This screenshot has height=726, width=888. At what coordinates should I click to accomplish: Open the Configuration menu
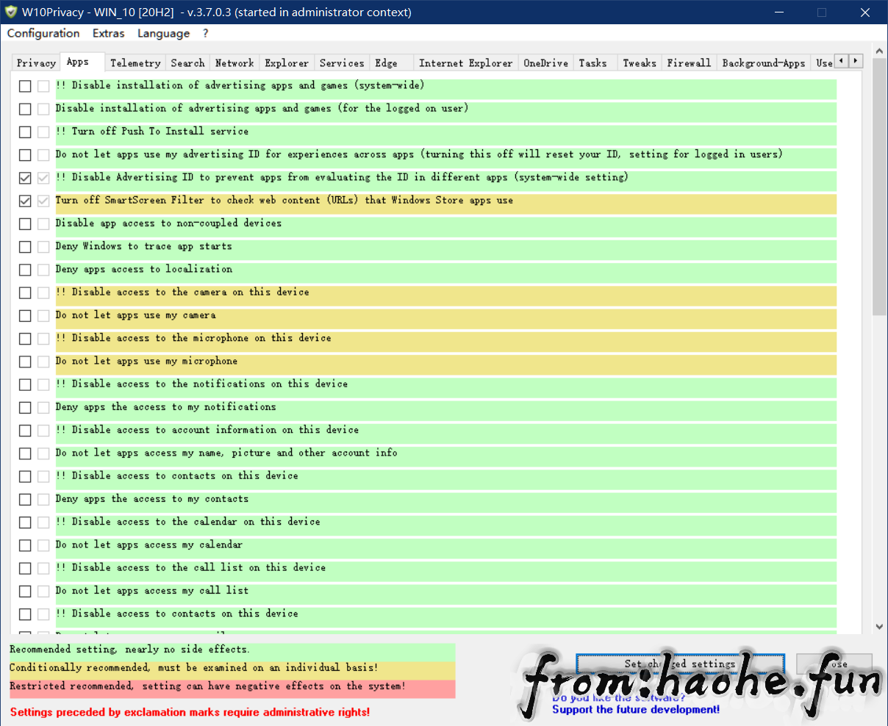tap(43, 34)
